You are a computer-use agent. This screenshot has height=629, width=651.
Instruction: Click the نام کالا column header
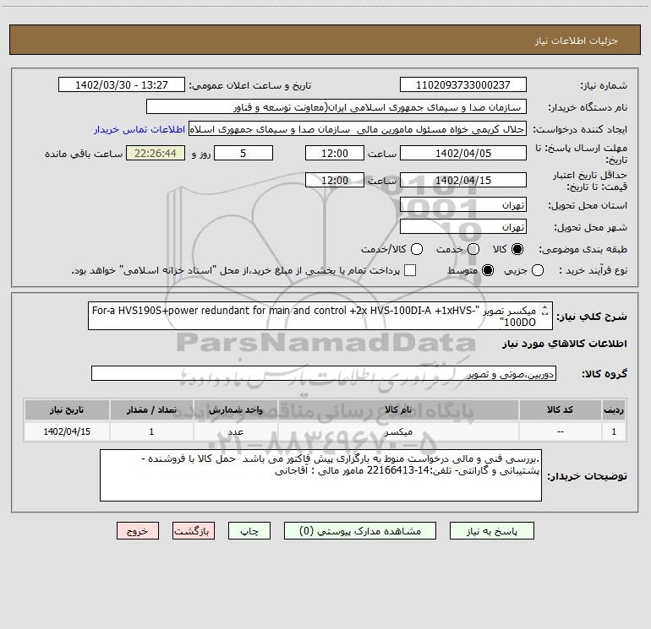[397, 410]
